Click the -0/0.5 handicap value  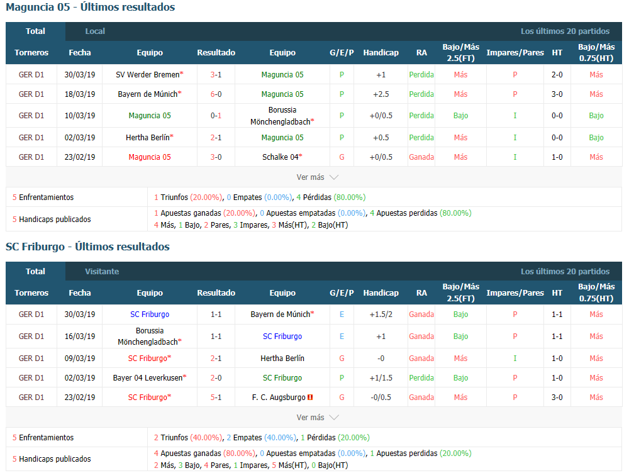tap(381, 398)
